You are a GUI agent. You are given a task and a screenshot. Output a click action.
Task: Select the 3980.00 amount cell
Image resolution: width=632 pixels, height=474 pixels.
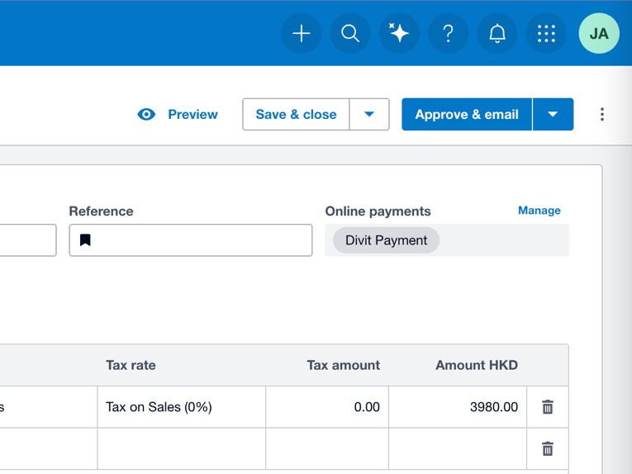[x=458, y=407]
